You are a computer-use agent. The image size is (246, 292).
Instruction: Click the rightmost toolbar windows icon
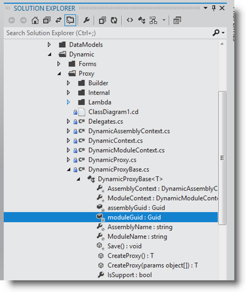pos(177,20)
